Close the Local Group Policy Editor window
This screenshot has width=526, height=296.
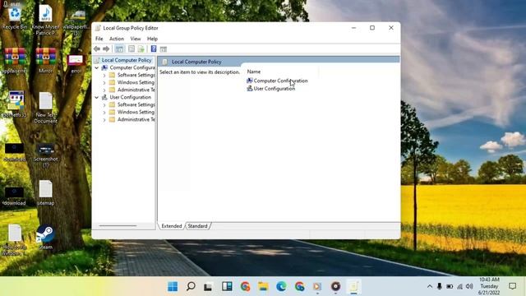click(391, 28)
